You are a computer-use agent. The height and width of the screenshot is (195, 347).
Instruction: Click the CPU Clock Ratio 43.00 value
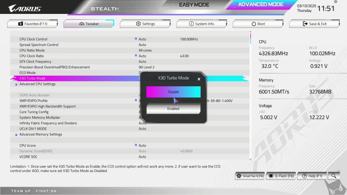point(184,56)
